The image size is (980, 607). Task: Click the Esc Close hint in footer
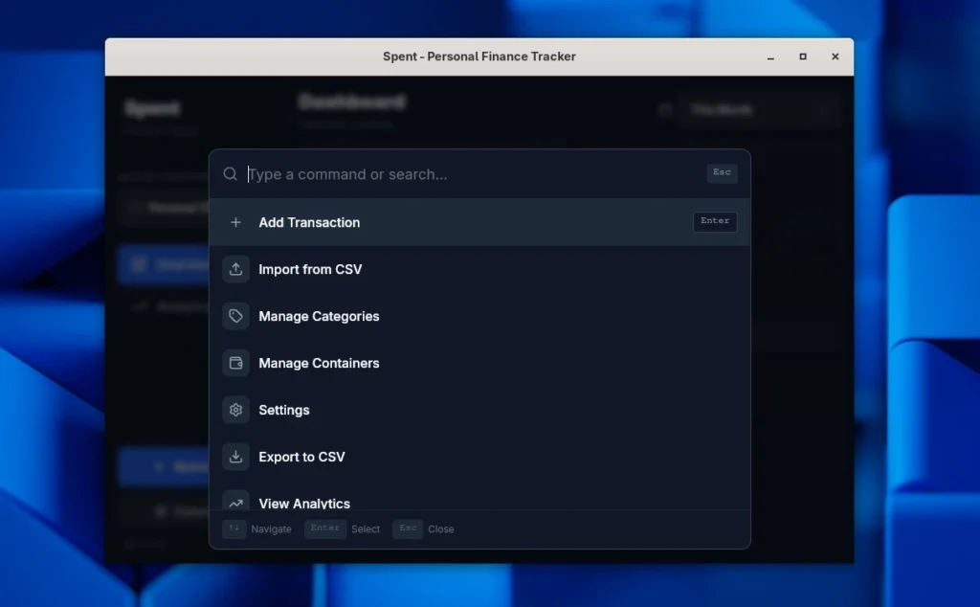pos(423,528)
